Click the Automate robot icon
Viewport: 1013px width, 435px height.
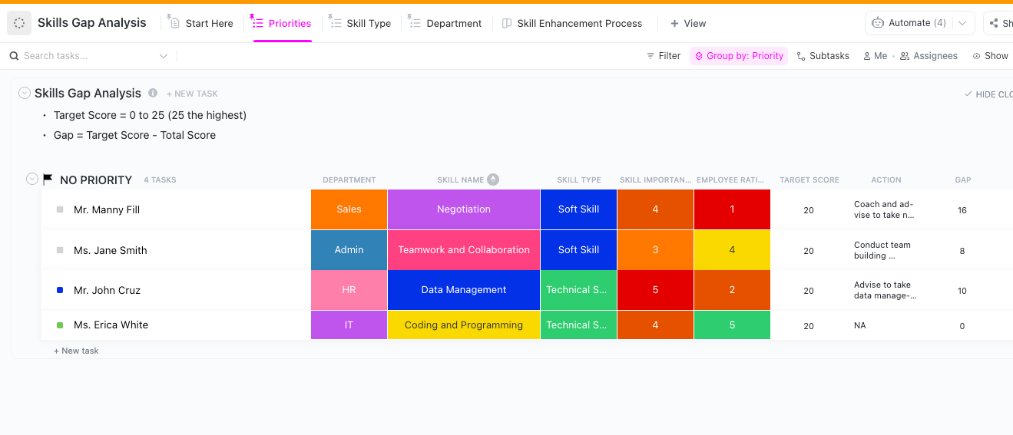point(878,23)
